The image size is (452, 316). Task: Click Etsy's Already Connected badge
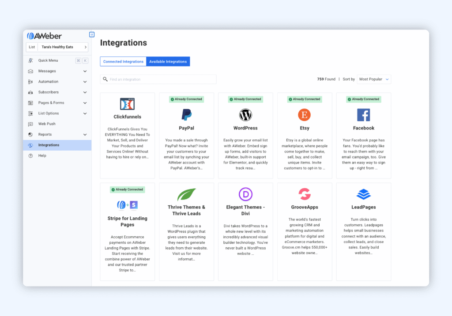[305, 99]
